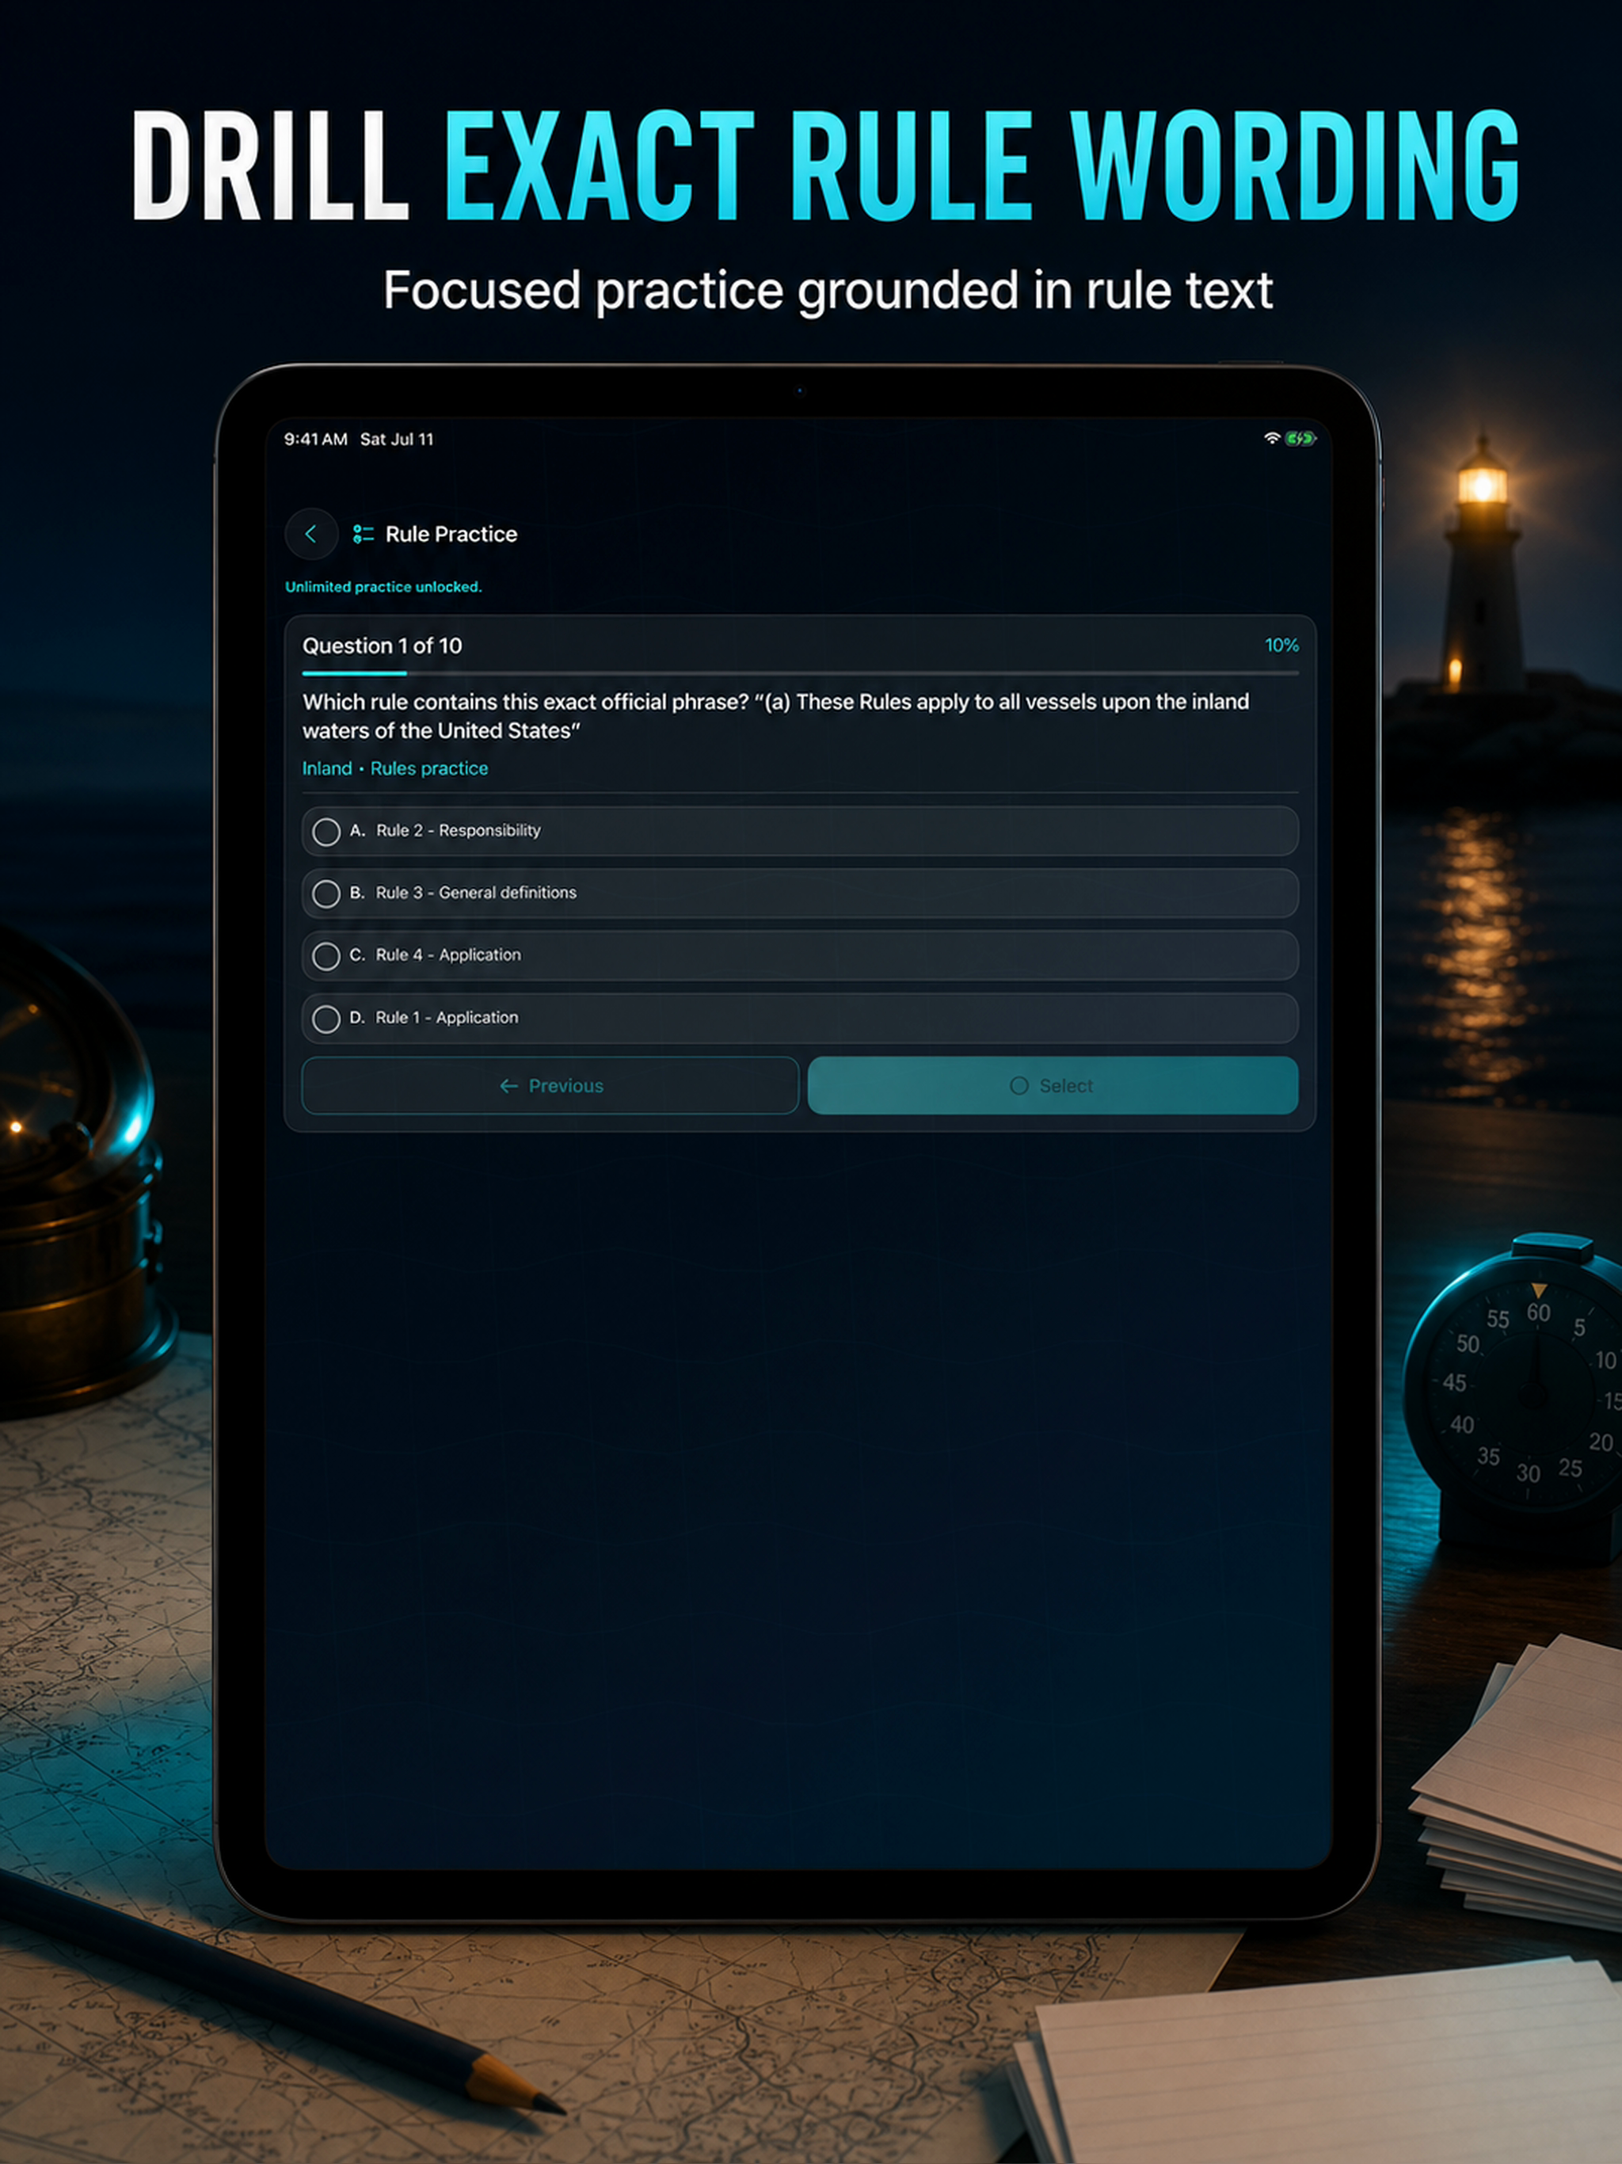Click the battery charging icon

point(1301,440)
